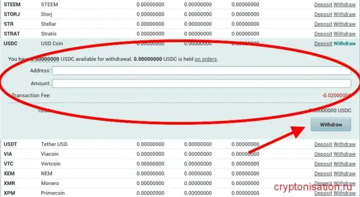
Task: Open Withdraw link for STEEM
Action: coord(344,5)
